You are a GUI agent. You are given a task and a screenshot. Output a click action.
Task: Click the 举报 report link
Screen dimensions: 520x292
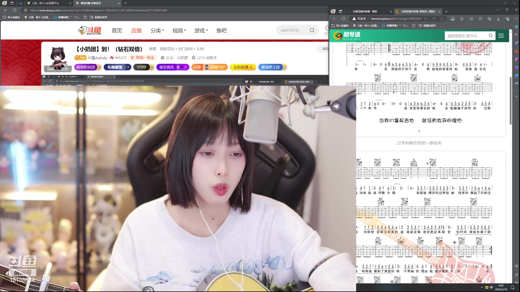click(x=152, y=49)
